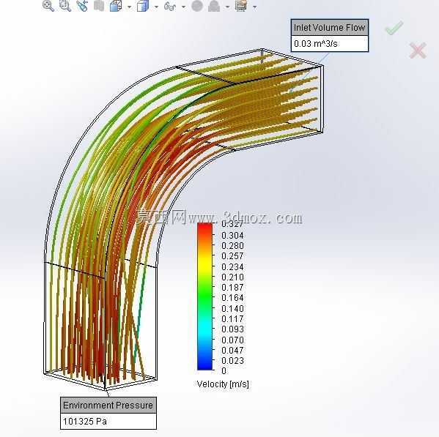439x437 pixels.
Task: Click the Edit Appearance sphere icon
Action: pos(197,6)
